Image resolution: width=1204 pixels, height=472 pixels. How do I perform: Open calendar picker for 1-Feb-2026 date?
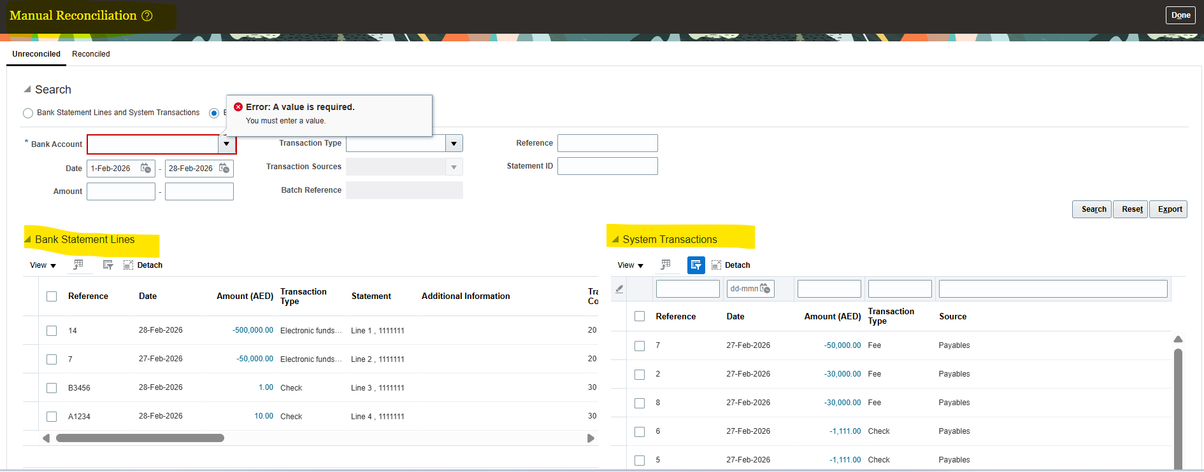coord(146,168)
